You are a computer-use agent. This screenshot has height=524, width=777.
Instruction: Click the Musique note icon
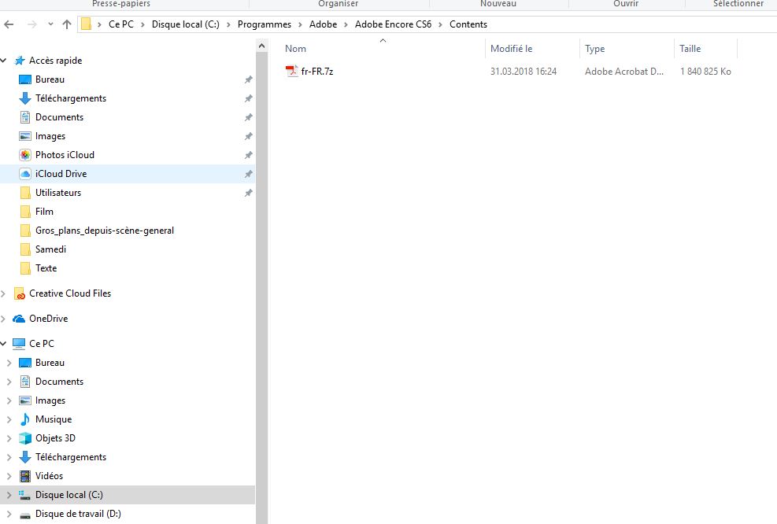24,419
